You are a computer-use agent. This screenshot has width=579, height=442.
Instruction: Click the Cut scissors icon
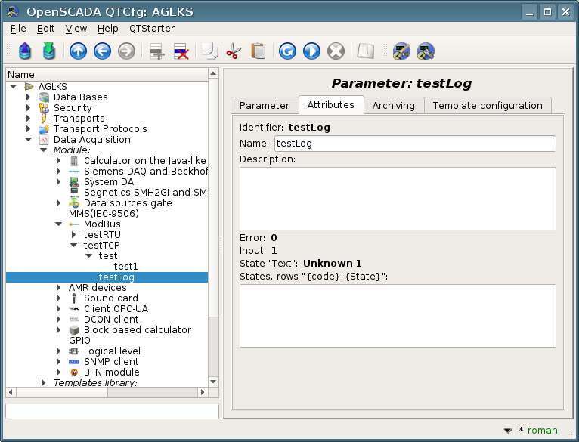[234, 51]
